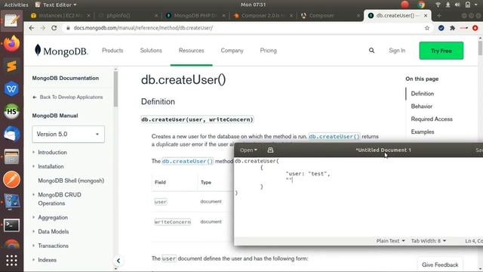Open the Pricing link

[x=269, y=51]
